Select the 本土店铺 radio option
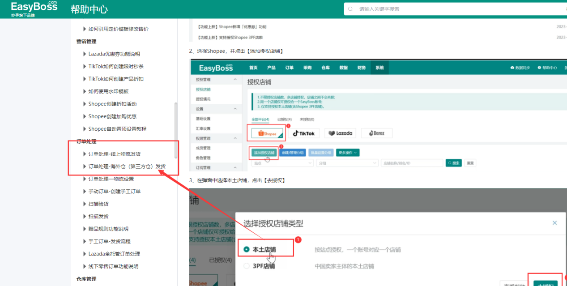Screen dimensions: 567x286 point(247,249)
